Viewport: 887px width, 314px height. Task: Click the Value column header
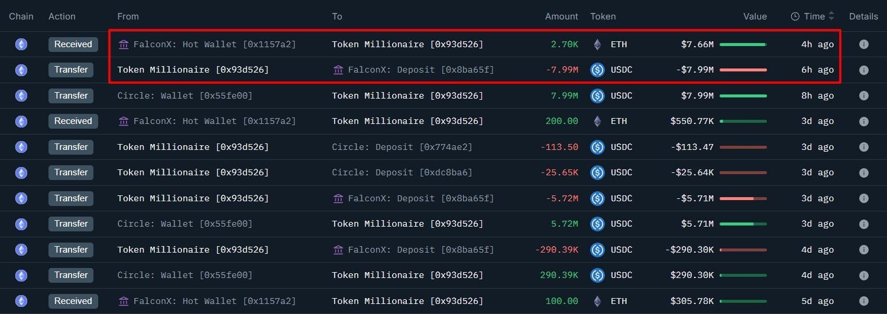coord(755,17)
